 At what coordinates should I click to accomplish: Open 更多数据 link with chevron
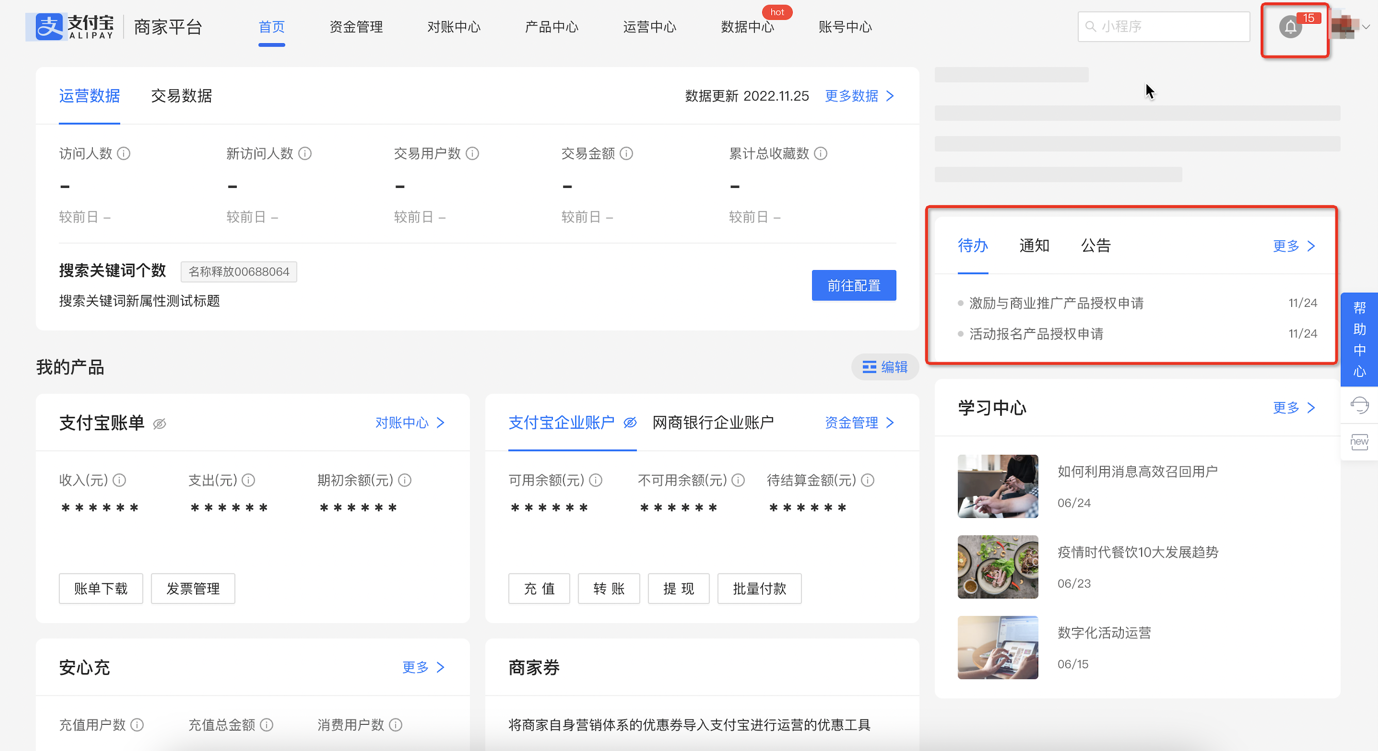[859, 96]
